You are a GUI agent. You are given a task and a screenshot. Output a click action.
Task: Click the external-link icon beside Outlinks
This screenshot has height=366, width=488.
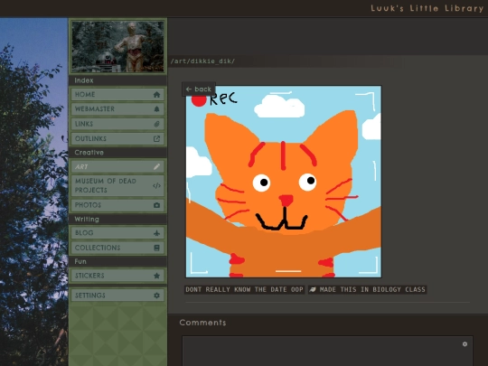pyautogui.click(x=156, y=139)
